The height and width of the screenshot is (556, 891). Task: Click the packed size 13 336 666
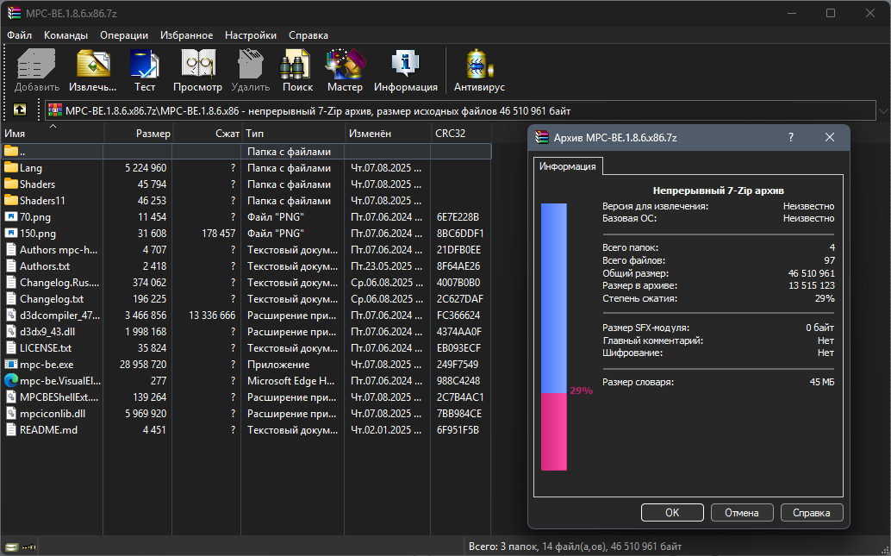[212, 315]
